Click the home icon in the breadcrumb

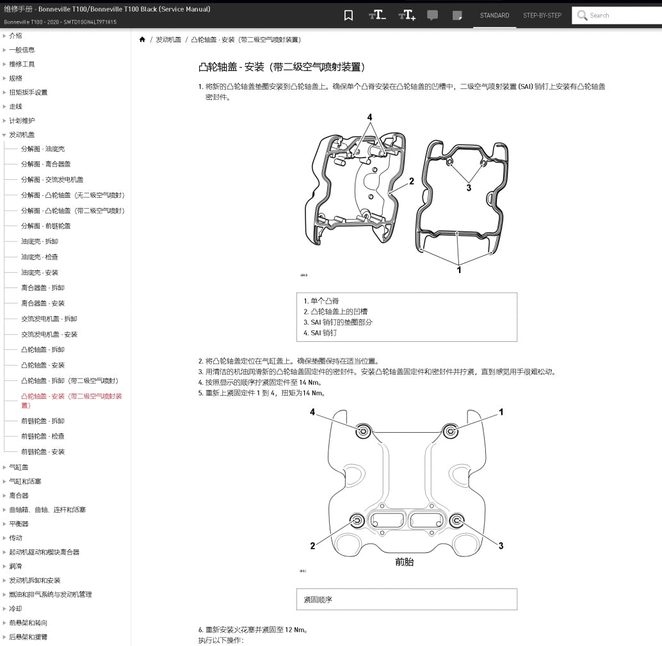coord(142,39)
